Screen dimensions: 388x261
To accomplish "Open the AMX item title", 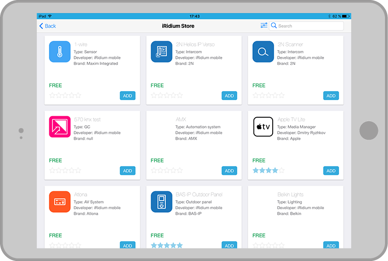I will pos(181,119).
